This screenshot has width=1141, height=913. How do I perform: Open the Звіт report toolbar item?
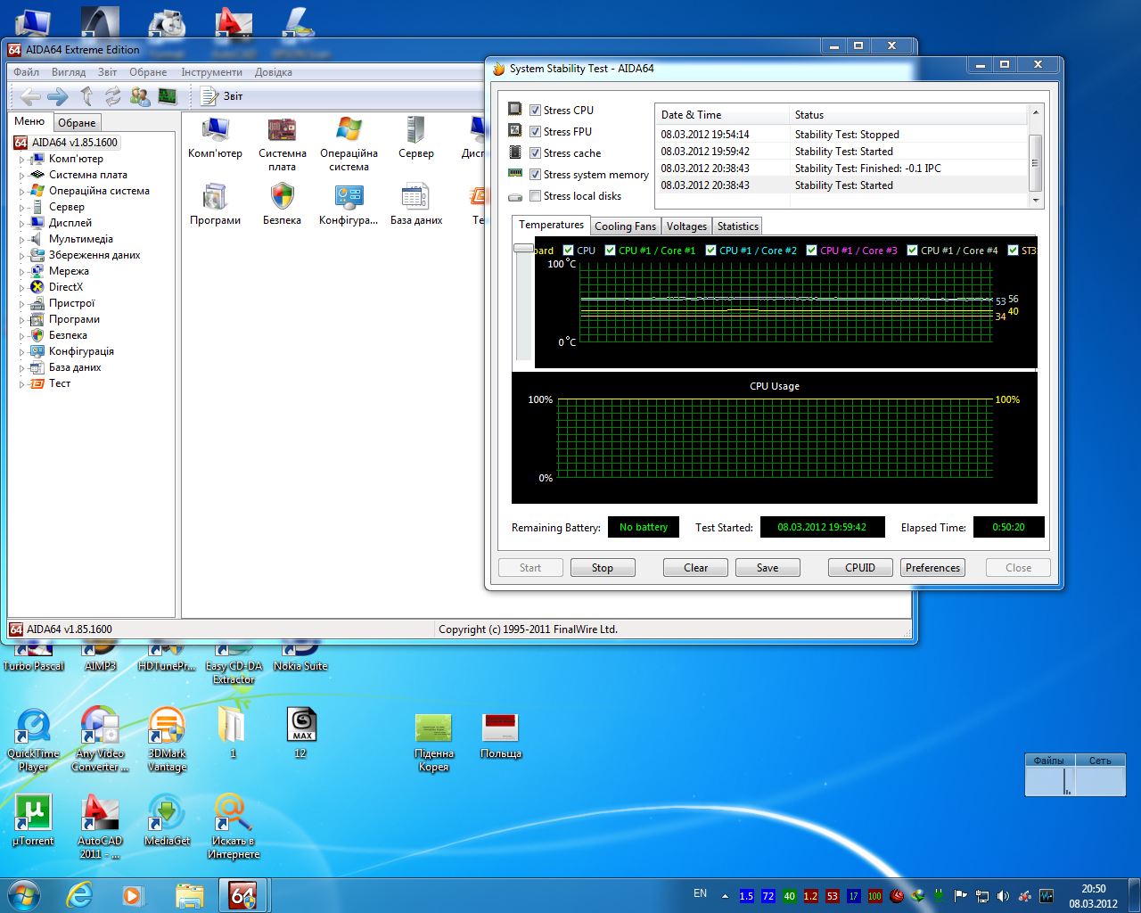221,96
